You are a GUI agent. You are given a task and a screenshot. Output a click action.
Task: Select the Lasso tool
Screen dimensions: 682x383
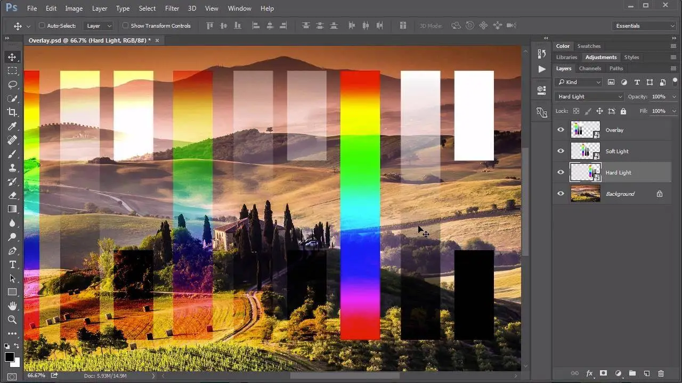(12, 85)
